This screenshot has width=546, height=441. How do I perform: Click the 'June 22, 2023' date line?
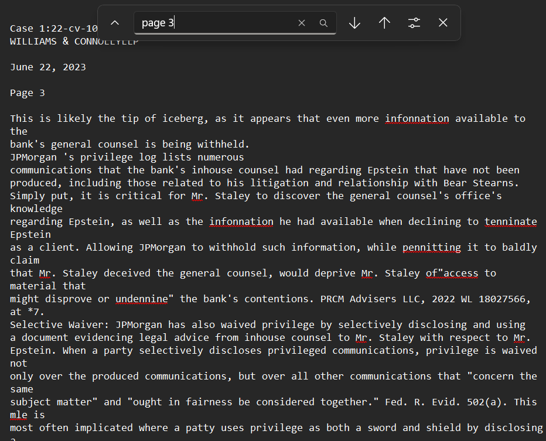pos(48,67)
